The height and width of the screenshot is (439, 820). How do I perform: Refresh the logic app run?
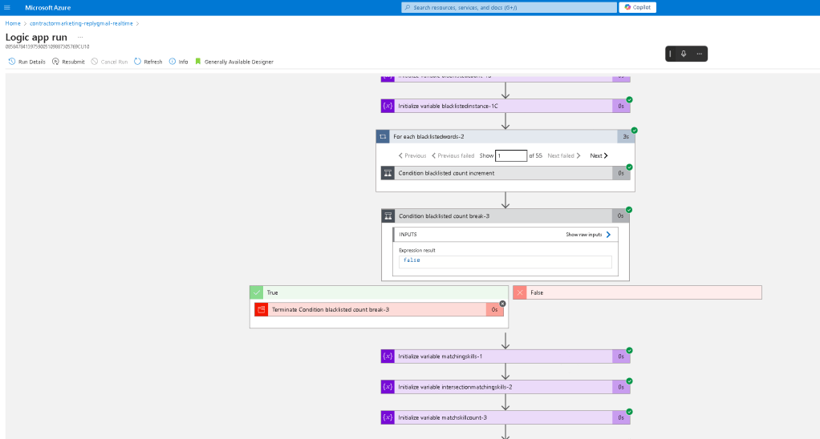148,62
